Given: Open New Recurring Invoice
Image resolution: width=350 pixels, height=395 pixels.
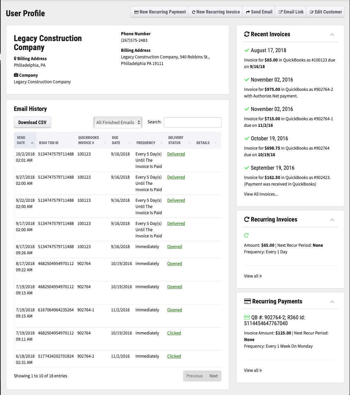Looking at the screenshot, I should click(x=215, y=12).
